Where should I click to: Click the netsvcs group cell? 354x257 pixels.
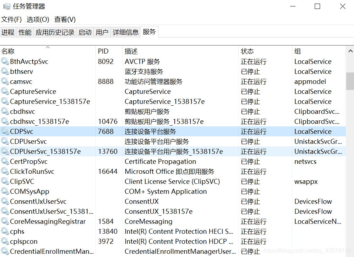pyautogui.click(x=305, y=162)
